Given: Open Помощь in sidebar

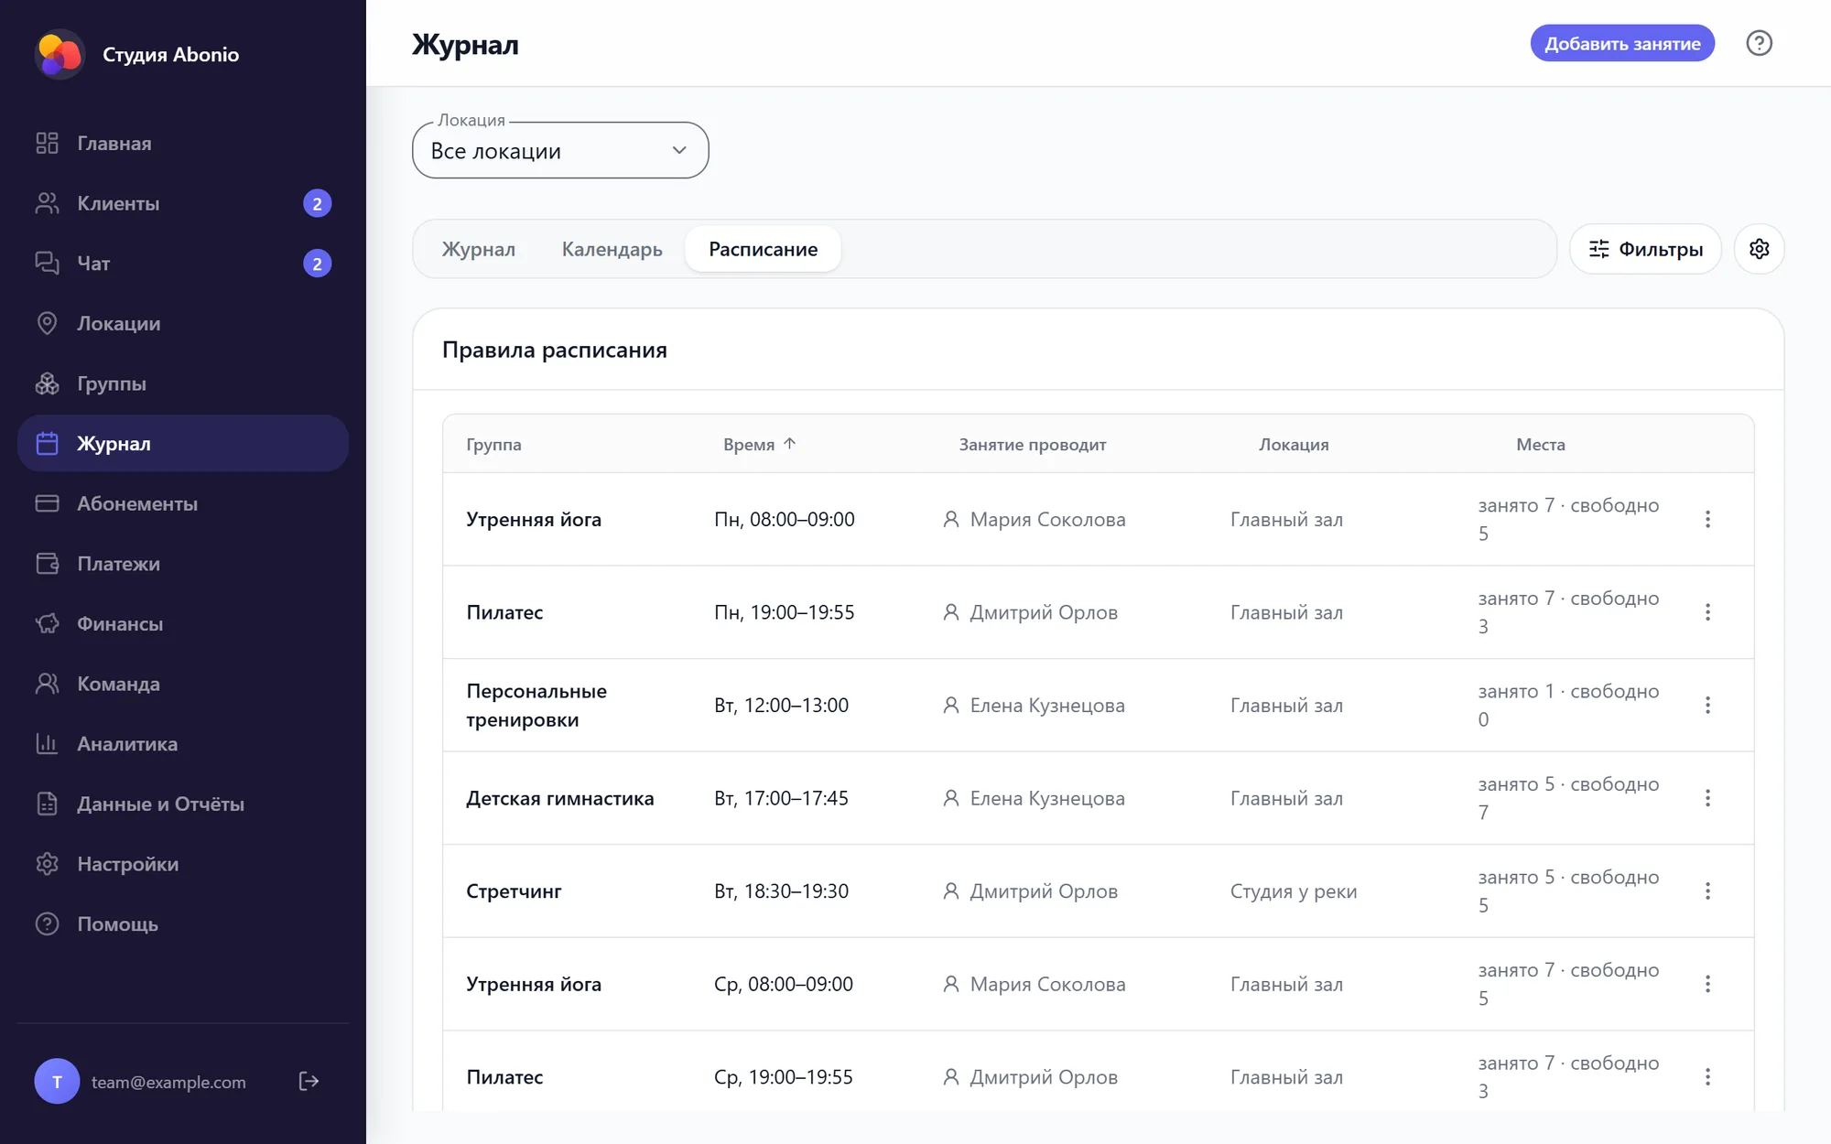Looking at the screenshot, I should [x=183, y=924].
